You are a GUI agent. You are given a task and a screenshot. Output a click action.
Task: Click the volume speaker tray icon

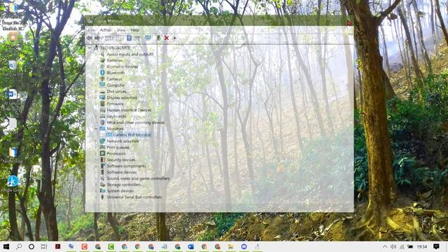click(393, 246)
